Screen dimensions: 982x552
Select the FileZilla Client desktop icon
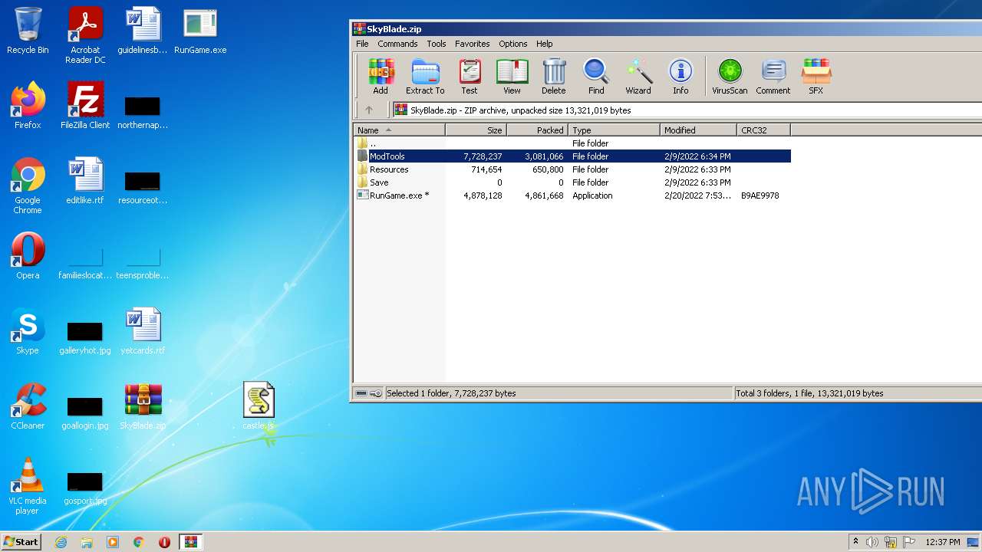point(85,106)
